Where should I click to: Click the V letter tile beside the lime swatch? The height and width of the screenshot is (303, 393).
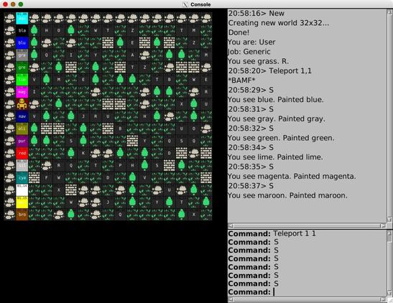34,80
